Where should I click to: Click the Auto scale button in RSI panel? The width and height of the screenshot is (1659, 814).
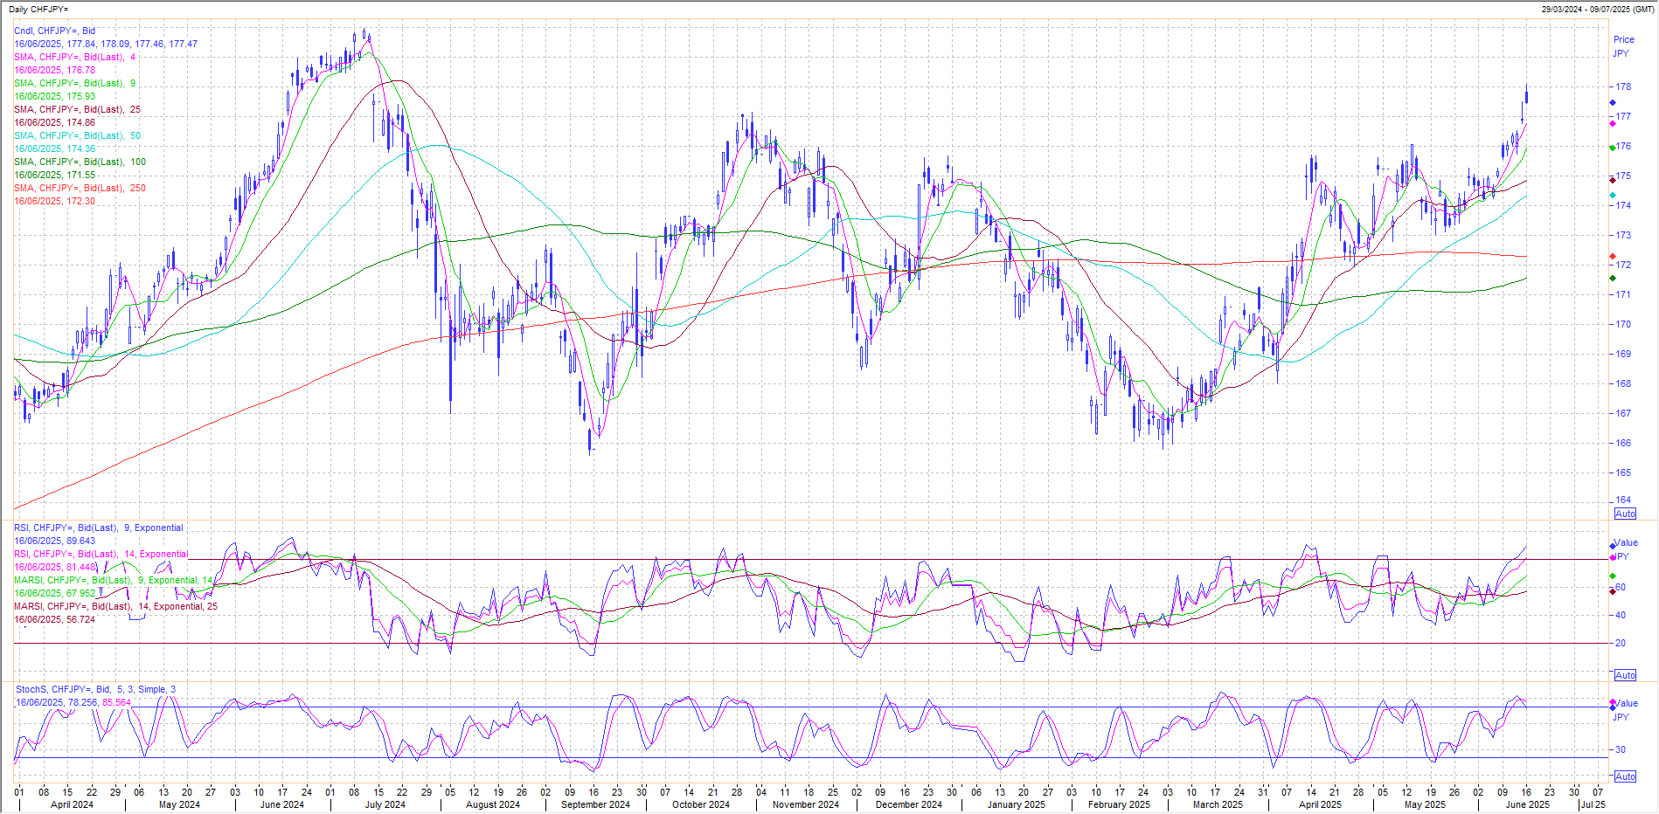(x=1625, y=675)
